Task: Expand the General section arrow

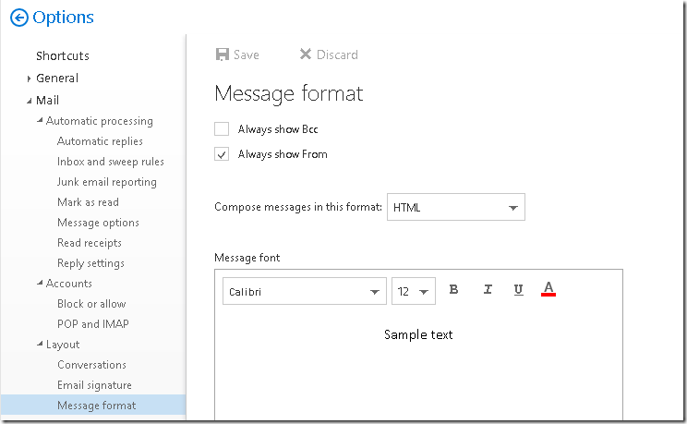Action: (x=29, y=79)
